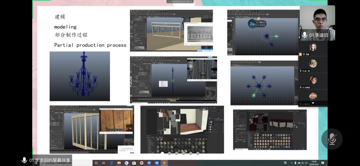Open the orange presentation app in taskbar
The width and height of the screenshot is (360, 166).
pos(164,163)
